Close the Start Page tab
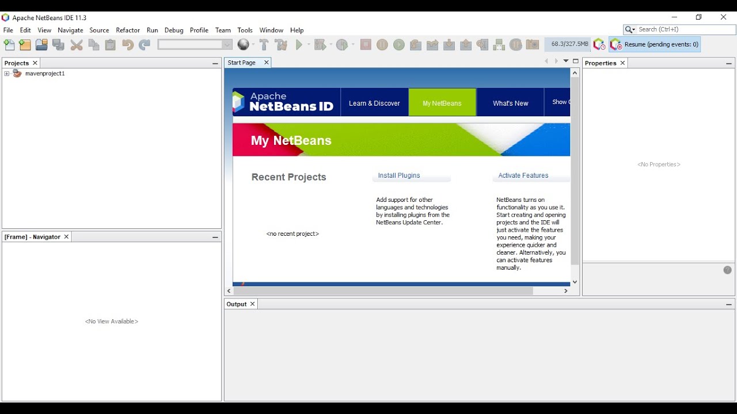737x414 pixels. [x=266, y=63]
